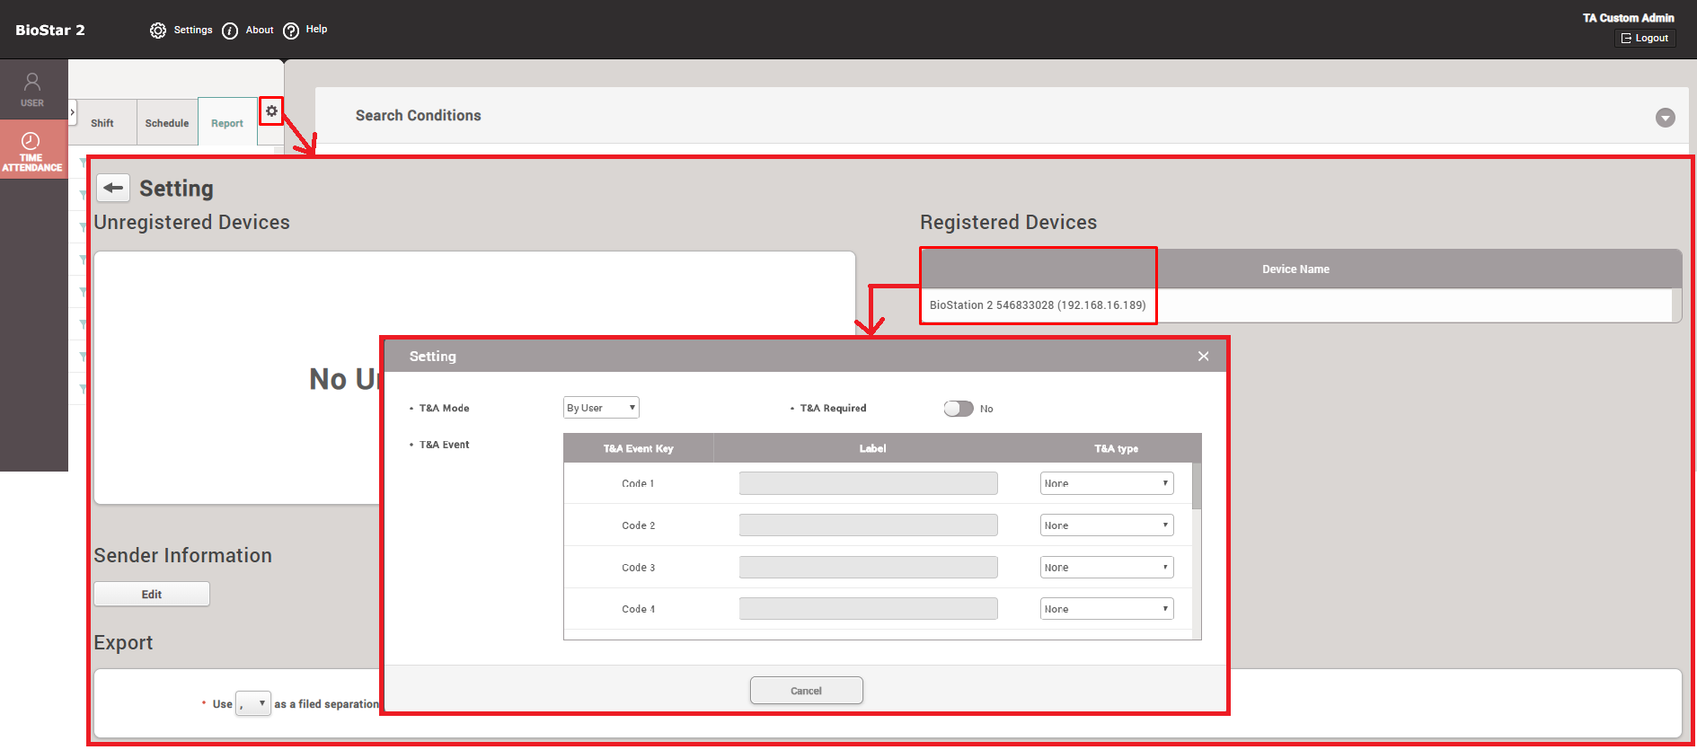Close the Setting dialog with X

(x=1203, y=357)
